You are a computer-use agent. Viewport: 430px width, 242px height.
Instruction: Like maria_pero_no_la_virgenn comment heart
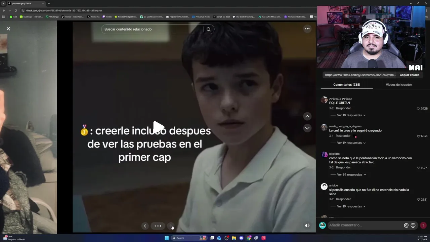(418, 136)
